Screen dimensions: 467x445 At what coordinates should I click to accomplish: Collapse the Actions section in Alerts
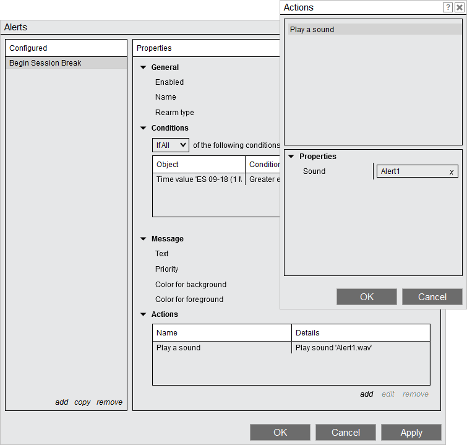pos(144,314)
